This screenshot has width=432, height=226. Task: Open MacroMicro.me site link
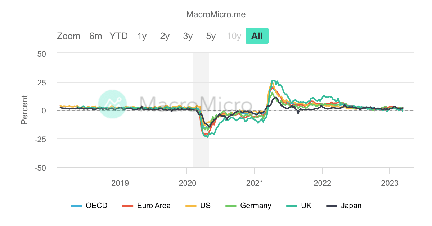tap(216, 14)
